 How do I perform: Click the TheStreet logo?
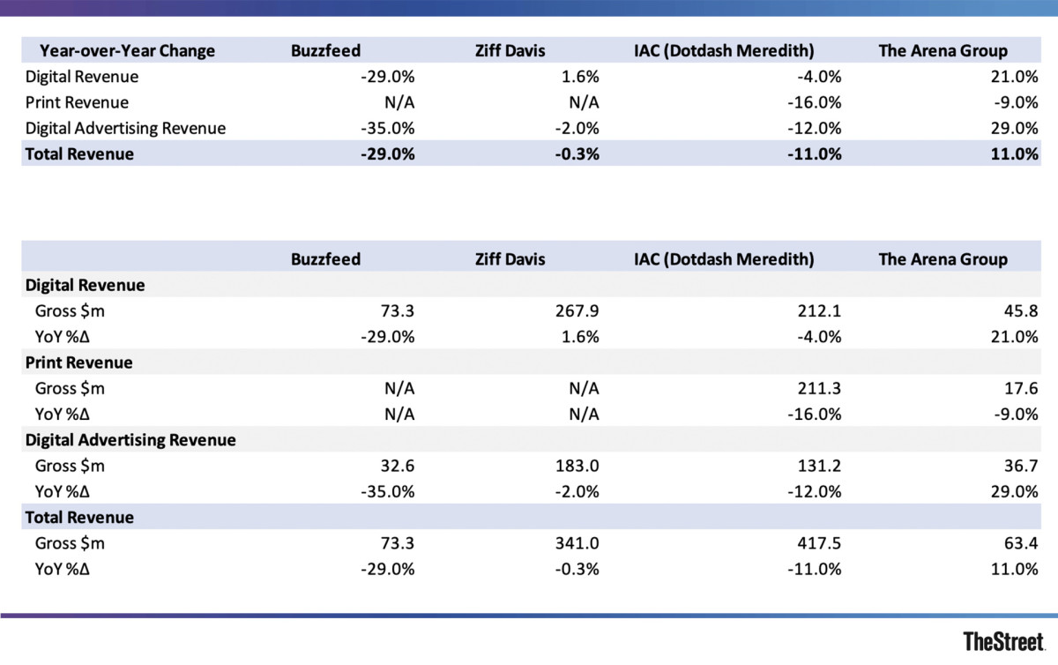(1003, 640)
